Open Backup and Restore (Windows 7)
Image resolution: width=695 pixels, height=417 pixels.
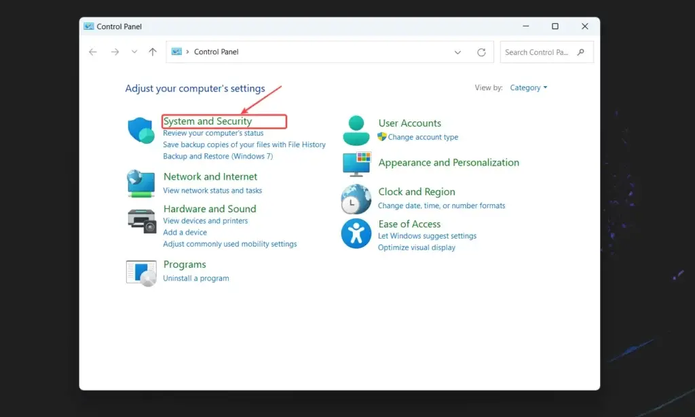coord(217,156)
